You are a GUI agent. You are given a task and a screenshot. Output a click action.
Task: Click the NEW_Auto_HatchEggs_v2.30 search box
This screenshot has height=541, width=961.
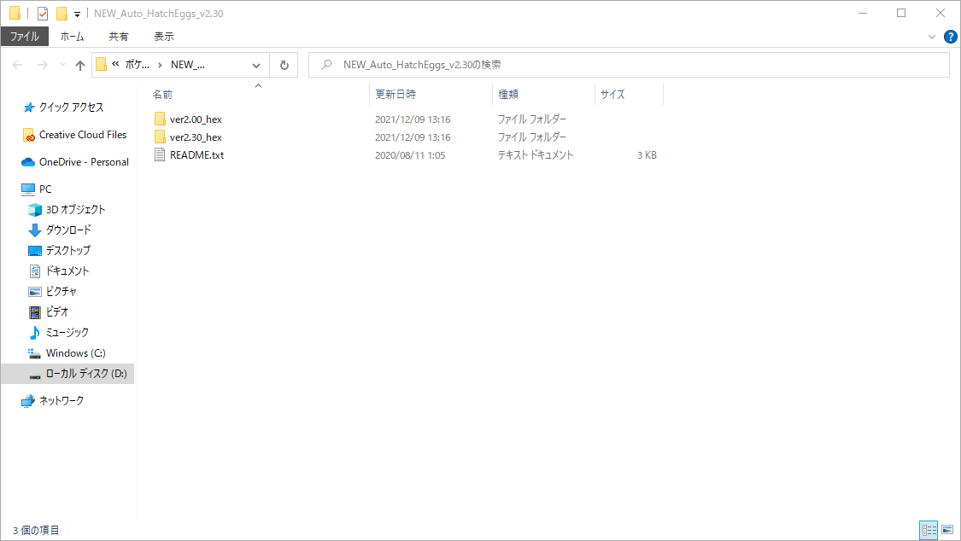point(629,65)
